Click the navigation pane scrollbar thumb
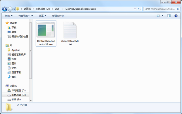182x114 pixels. pos(31,51)
